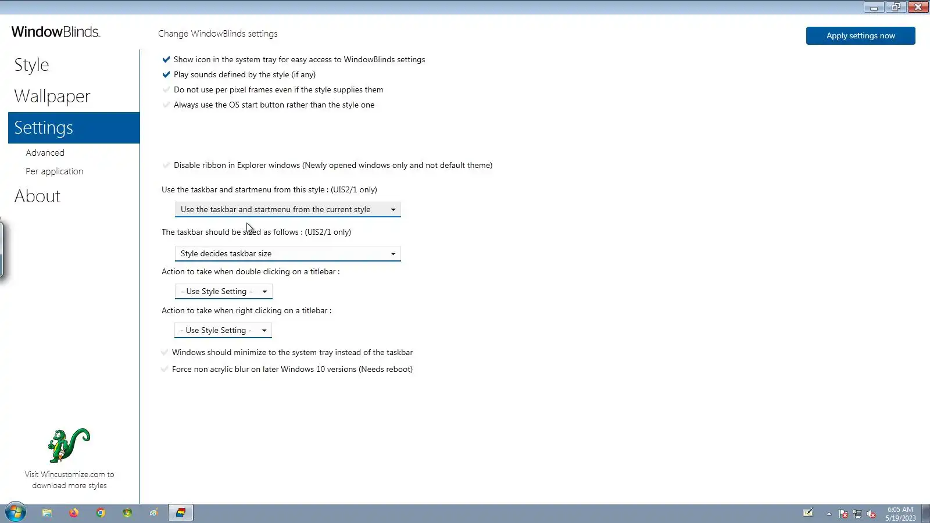Open the network status tray icon
This screenshot has width=930, height=523.
857,514
